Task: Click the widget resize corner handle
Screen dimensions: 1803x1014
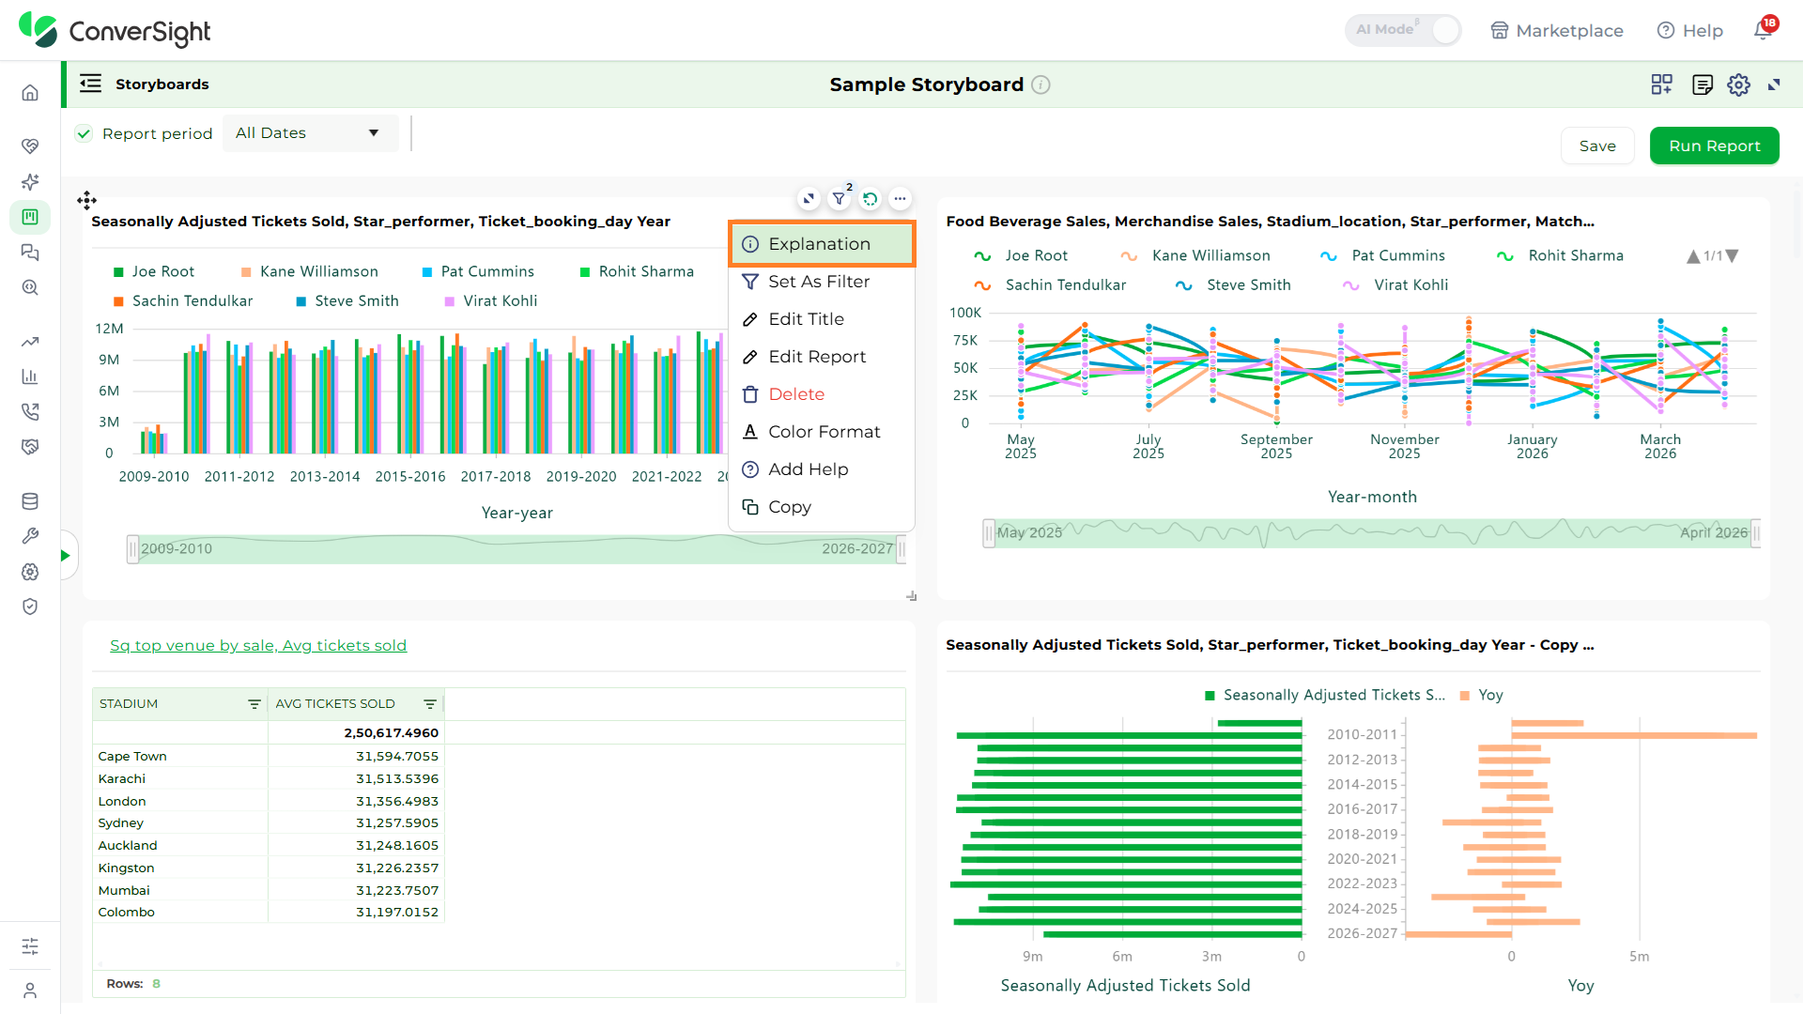Action: [x=911, y=596]
